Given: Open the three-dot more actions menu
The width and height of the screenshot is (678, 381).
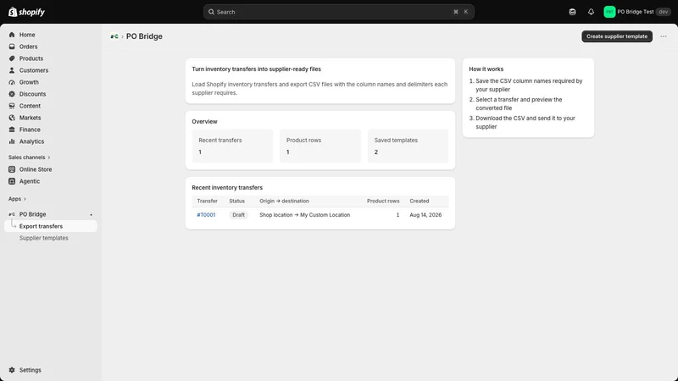Looking at the screenshot, I should click(x=664, y=36).
